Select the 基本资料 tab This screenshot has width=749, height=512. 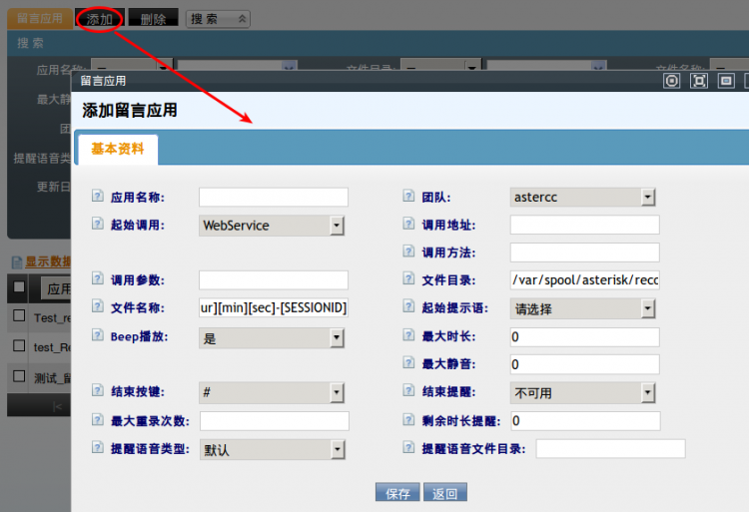(117, 149)
